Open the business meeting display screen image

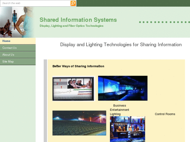click(74, 89)
